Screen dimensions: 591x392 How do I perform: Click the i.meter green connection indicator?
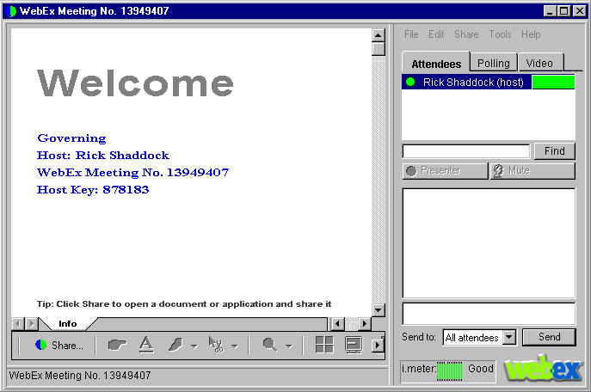(x=449, y=371)
